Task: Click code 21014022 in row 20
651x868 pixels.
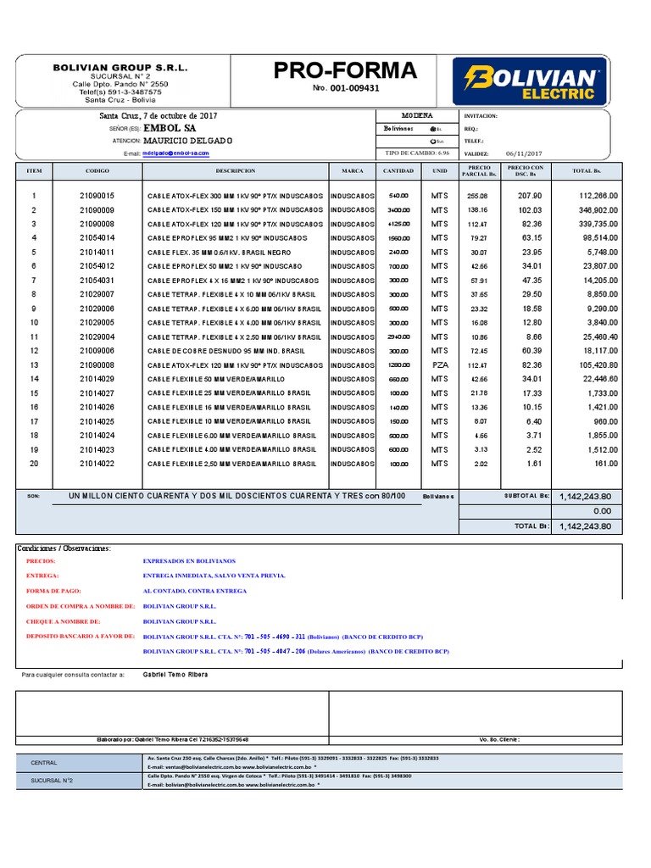Action: click(x=97, y=464)
